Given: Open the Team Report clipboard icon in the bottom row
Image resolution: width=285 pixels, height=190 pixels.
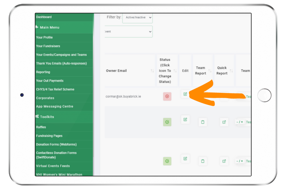Looking at the screenshot, I should point(203,161).
